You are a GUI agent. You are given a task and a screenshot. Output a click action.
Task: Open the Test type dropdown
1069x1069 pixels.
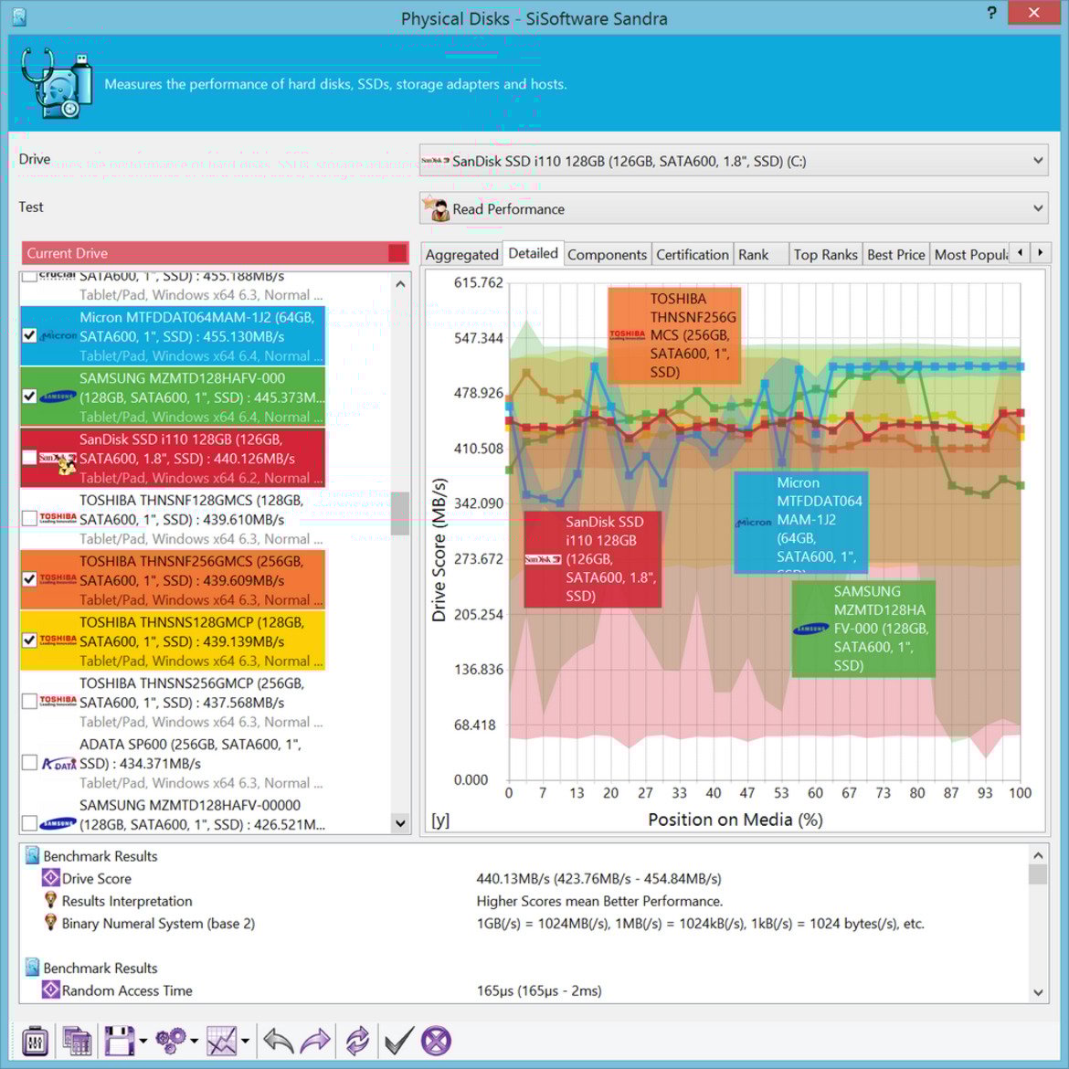(735, 208)
